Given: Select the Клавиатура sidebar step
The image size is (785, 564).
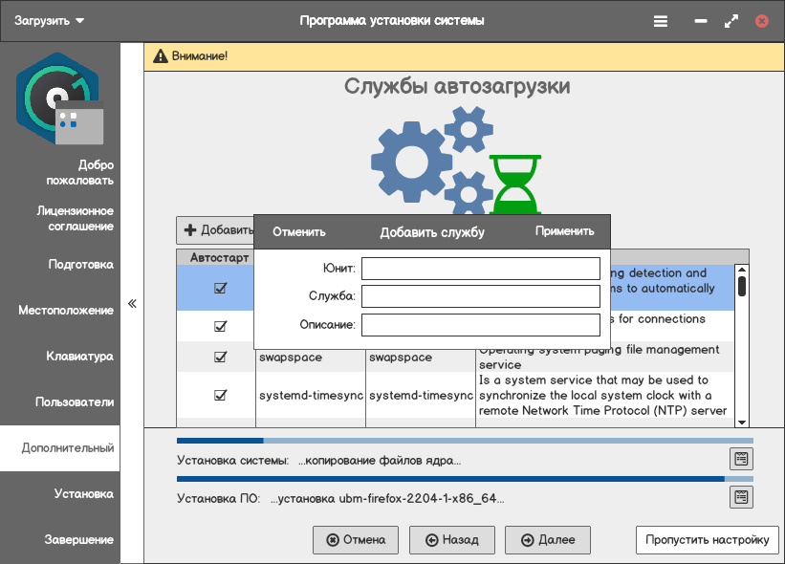Looking at the screenshot, I should pyautogui.click(x=79, y=357).
